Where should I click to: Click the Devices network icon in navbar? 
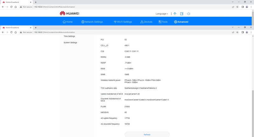tap(142, 22)
